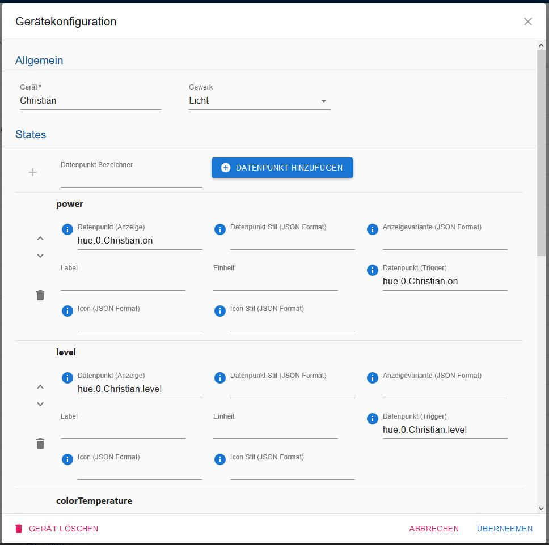The width and height of the screenshot is (549, 545).
Task: Delete the power state with trash icon
Action: (x=40, y=295)
